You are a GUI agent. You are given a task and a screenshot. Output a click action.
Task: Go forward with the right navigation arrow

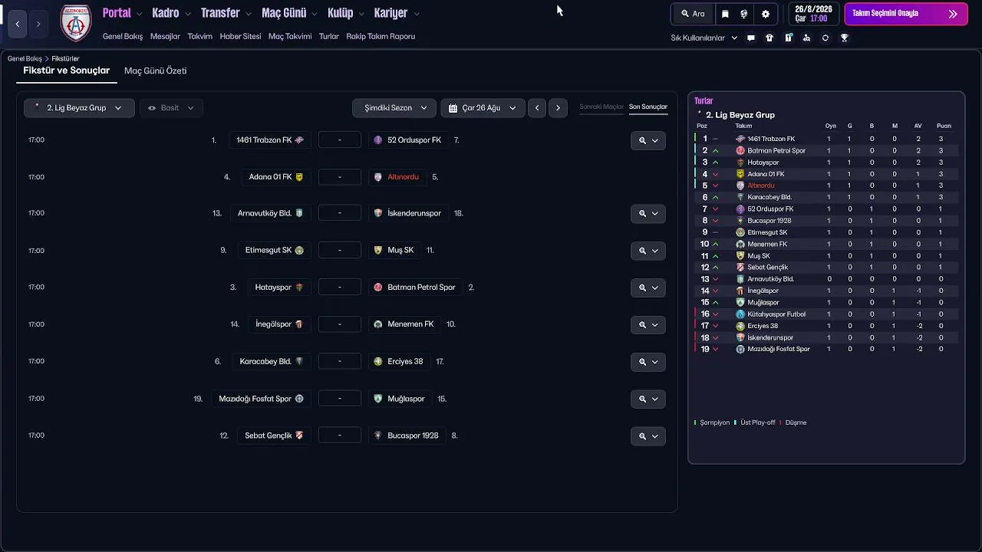pos(38,25)
